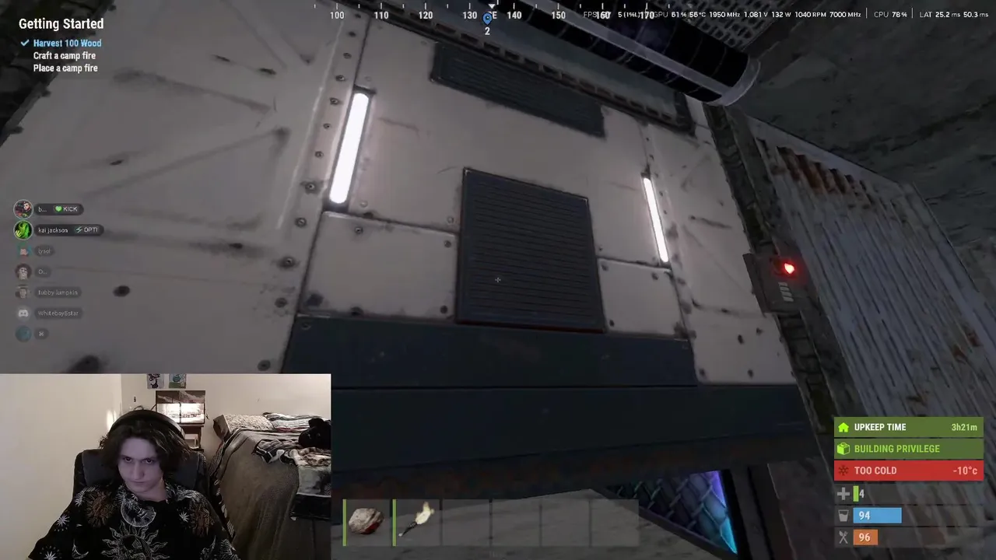
Task: Click the Getting Started heading
Action: (61, 24)
